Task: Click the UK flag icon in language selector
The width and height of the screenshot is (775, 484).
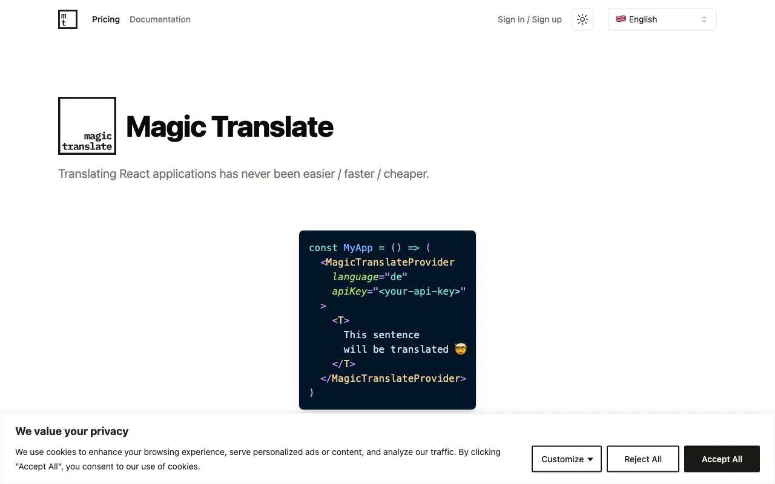Action: (x=621, y=19)
